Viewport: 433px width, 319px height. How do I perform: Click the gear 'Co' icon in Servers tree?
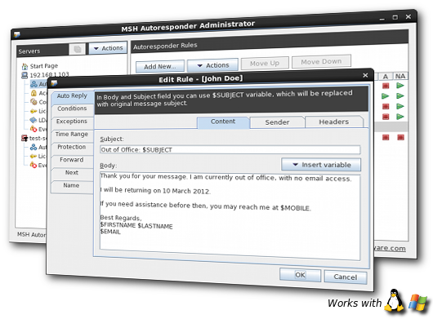(x=33, y=102)
